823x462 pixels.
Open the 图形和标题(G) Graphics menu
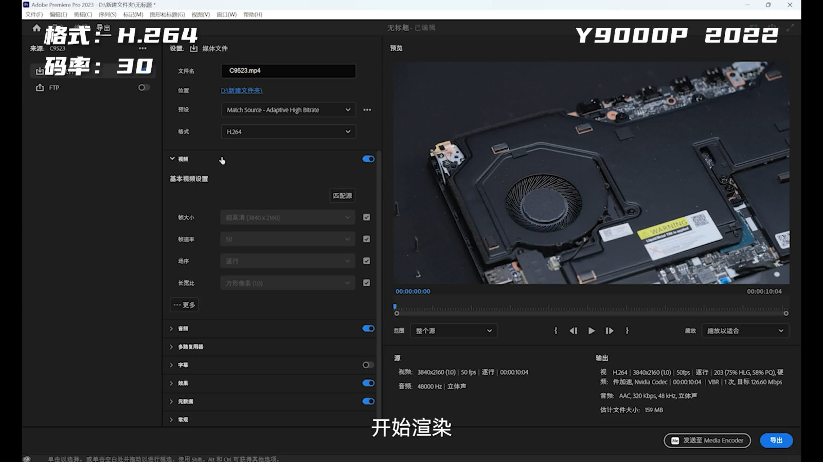(x=167, y=14)
